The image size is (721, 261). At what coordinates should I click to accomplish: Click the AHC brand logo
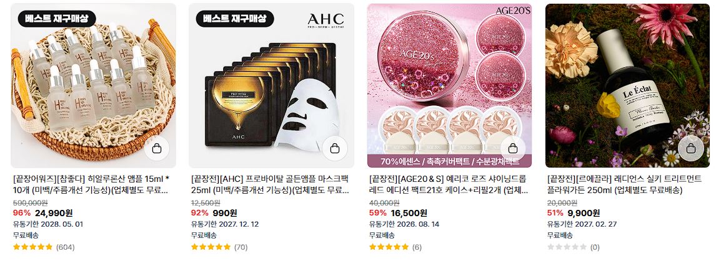[326, 20]
